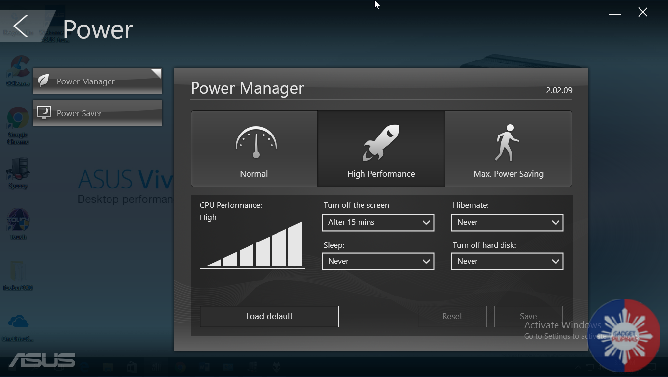The image size is (668, 377).
Task: Switch to High Performance mode
Action: [381, 149]
